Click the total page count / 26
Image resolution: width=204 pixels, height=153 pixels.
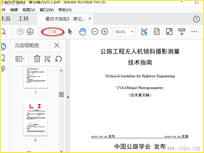(53, 32)
